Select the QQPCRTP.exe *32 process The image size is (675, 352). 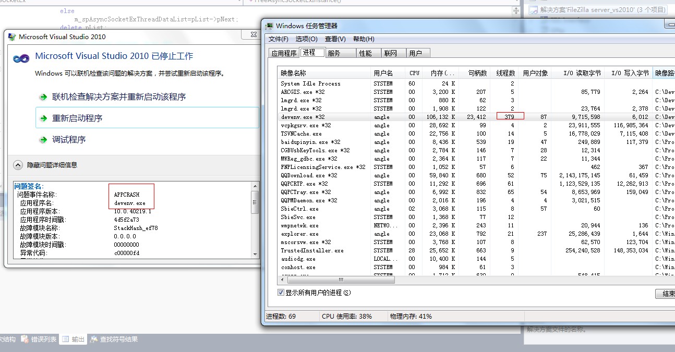pos(476,184)
